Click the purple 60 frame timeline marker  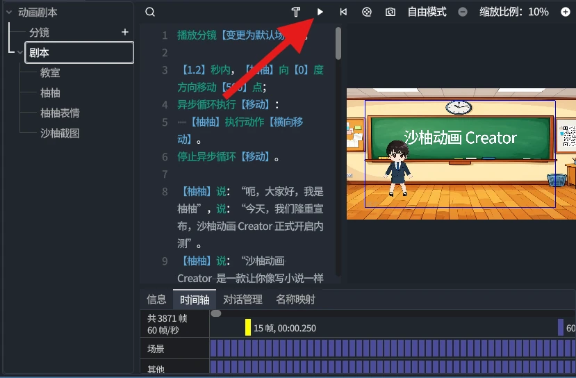click(x=561, y=327)
